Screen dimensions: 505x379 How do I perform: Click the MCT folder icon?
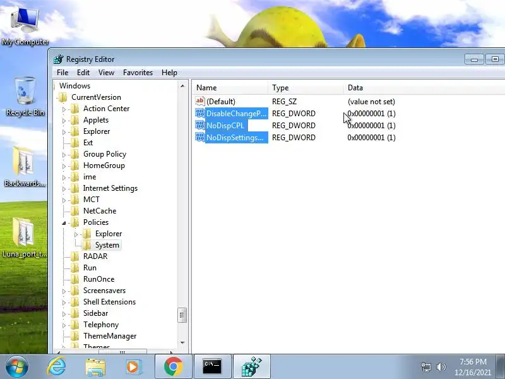coord(75,200)
